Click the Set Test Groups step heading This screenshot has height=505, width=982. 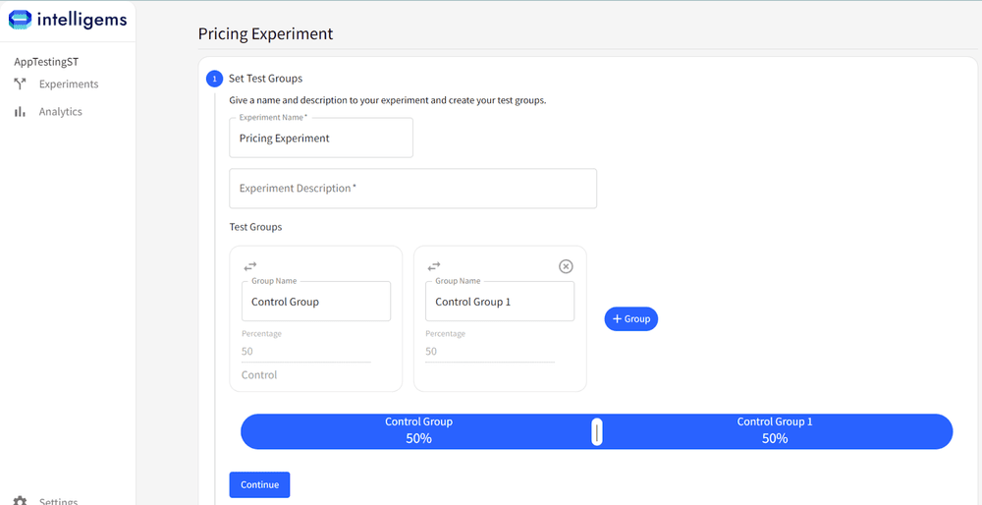point(265,79)
